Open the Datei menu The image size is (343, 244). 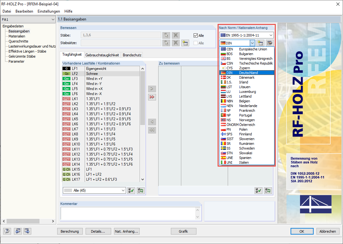(x=7, y=11)
